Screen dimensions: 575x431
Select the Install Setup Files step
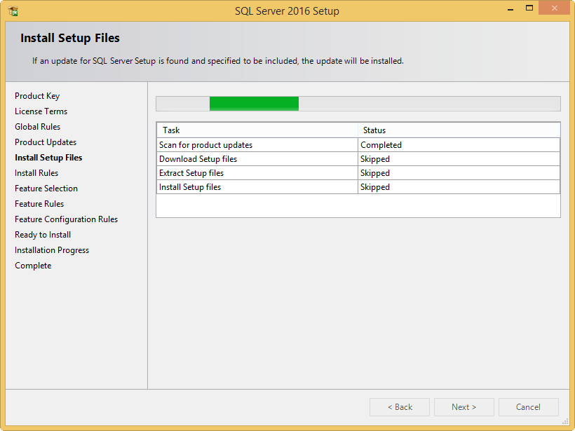pos(48,158)
